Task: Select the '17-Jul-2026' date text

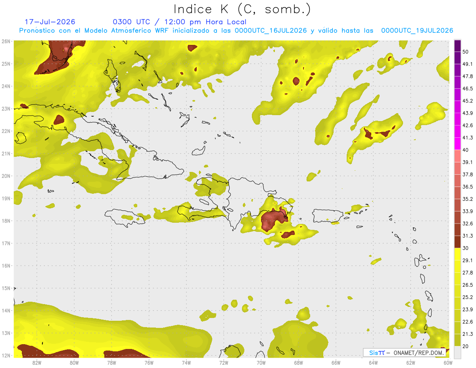Action: click(x=50, y=22)
